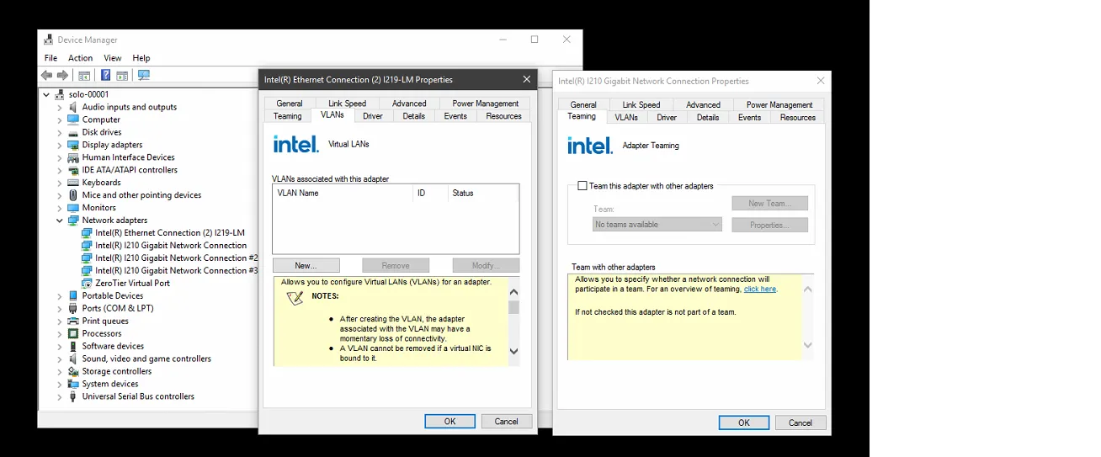1101x457 pixels.
Task: Open the Action menu
Action: pyautogui.click(x=80, y=58)
